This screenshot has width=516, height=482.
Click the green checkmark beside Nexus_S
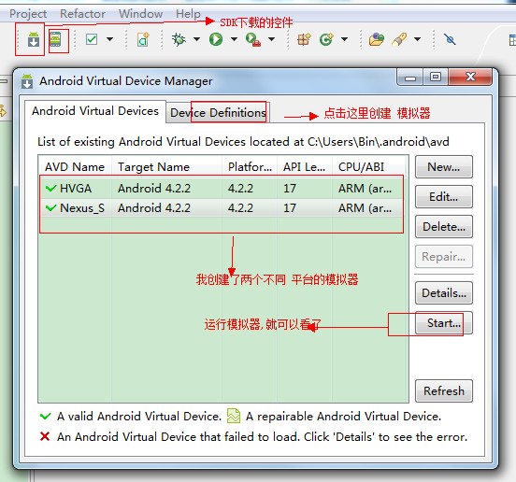pyautogui.click(x=50, y=208)
